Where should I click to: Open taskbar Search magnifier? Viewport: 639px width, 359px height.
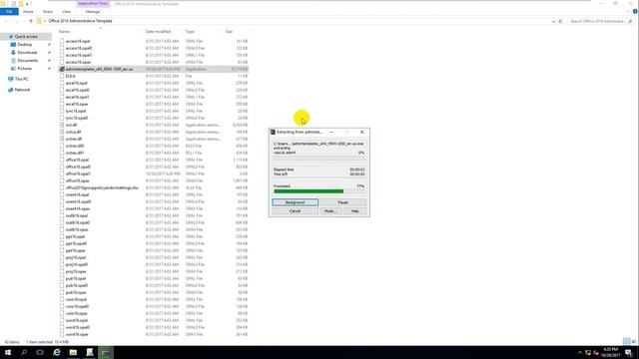(x=24, y=352)
